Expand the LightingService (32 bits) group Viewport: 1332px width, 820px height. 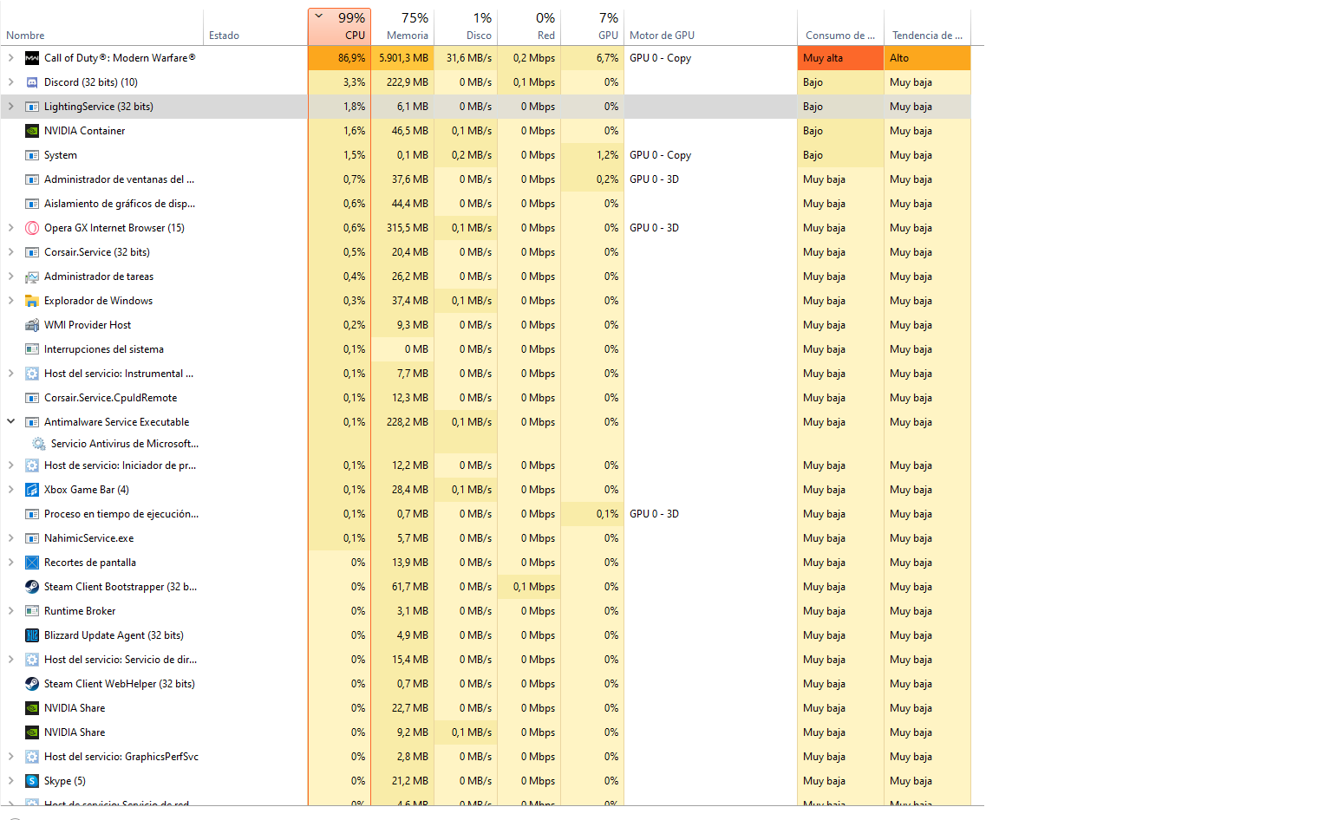point(11,107)
